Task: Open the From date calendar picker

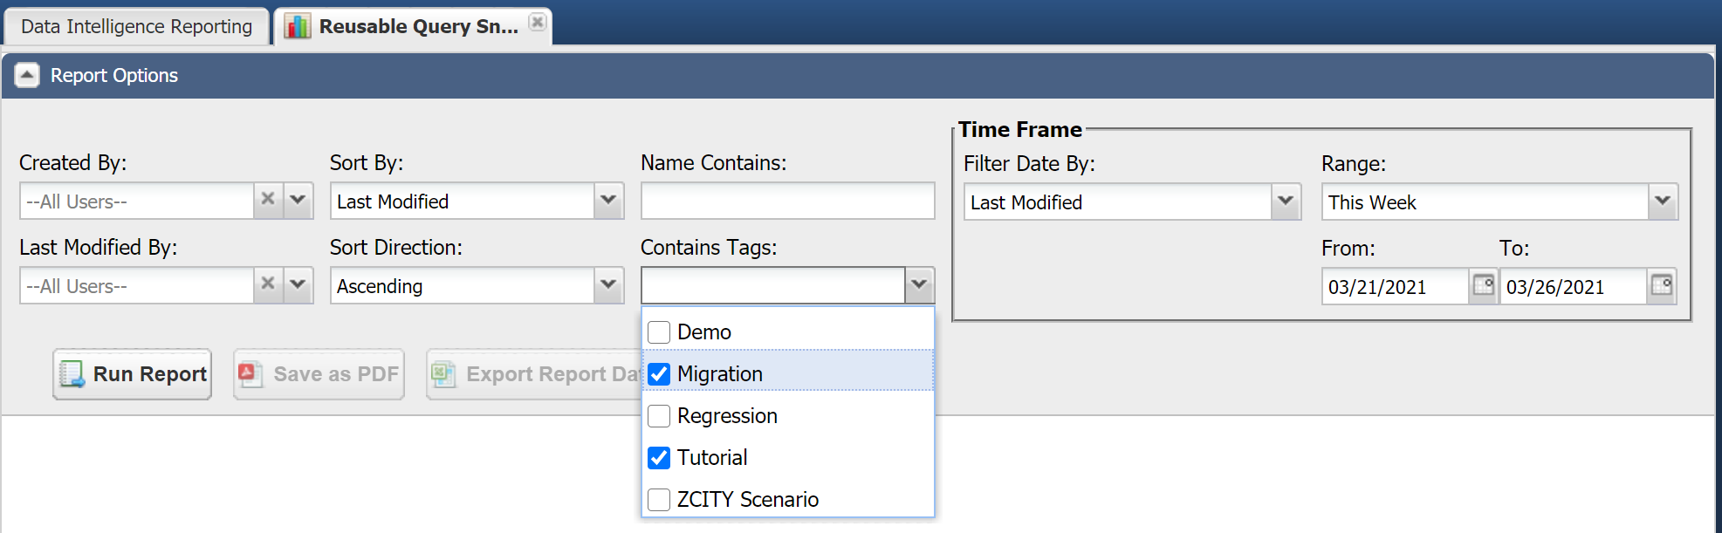Action: [x=1483, y=286]
